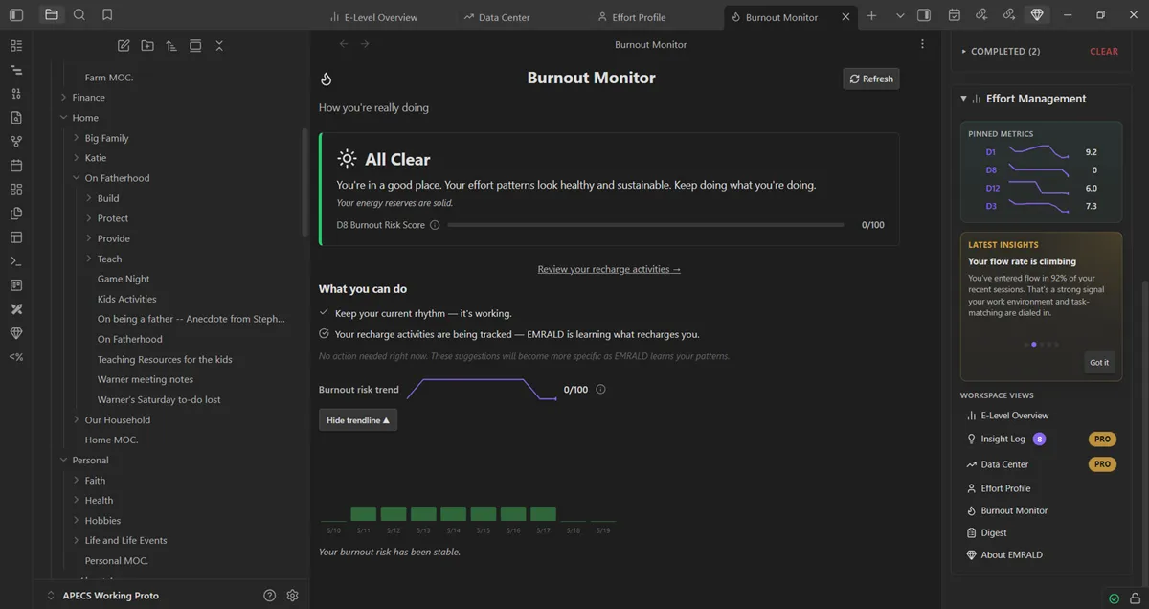
Task: Click the auto-reveal current file icon
Action: 195,46
